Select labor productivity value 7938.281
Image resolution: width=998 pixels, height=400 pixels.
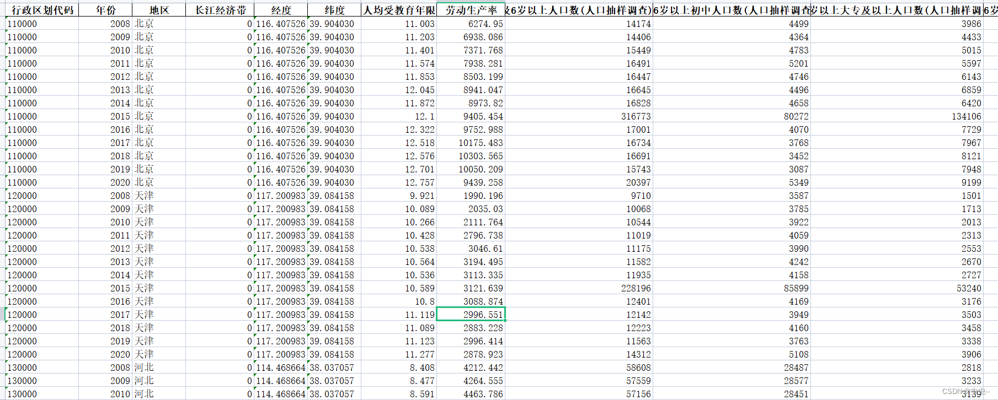471,63
